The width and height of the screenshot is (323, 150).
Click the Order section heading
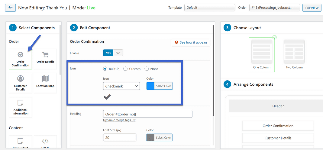tap(14, 41)
